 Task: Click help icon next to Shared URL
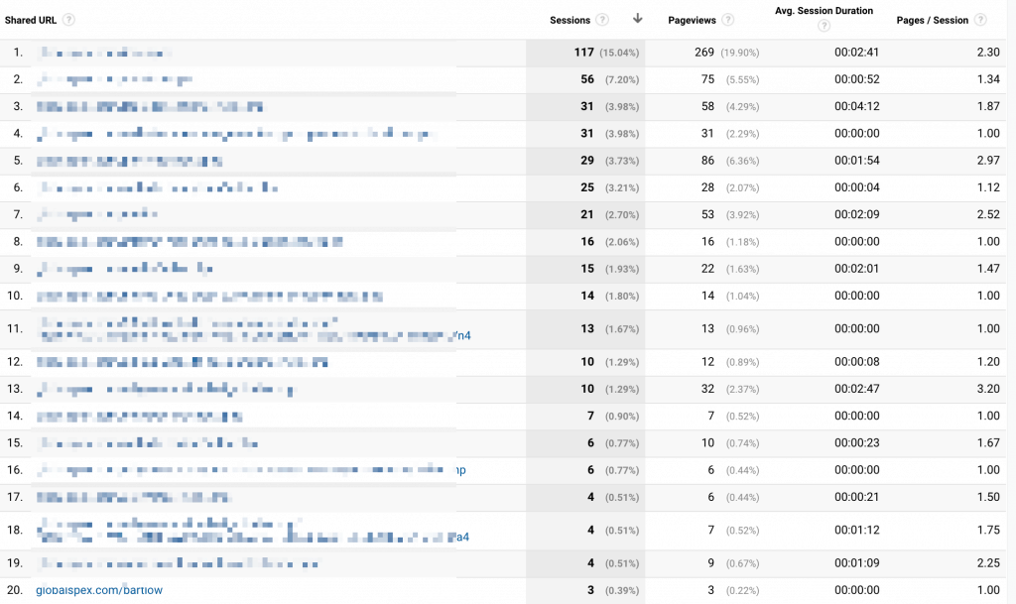68,20
